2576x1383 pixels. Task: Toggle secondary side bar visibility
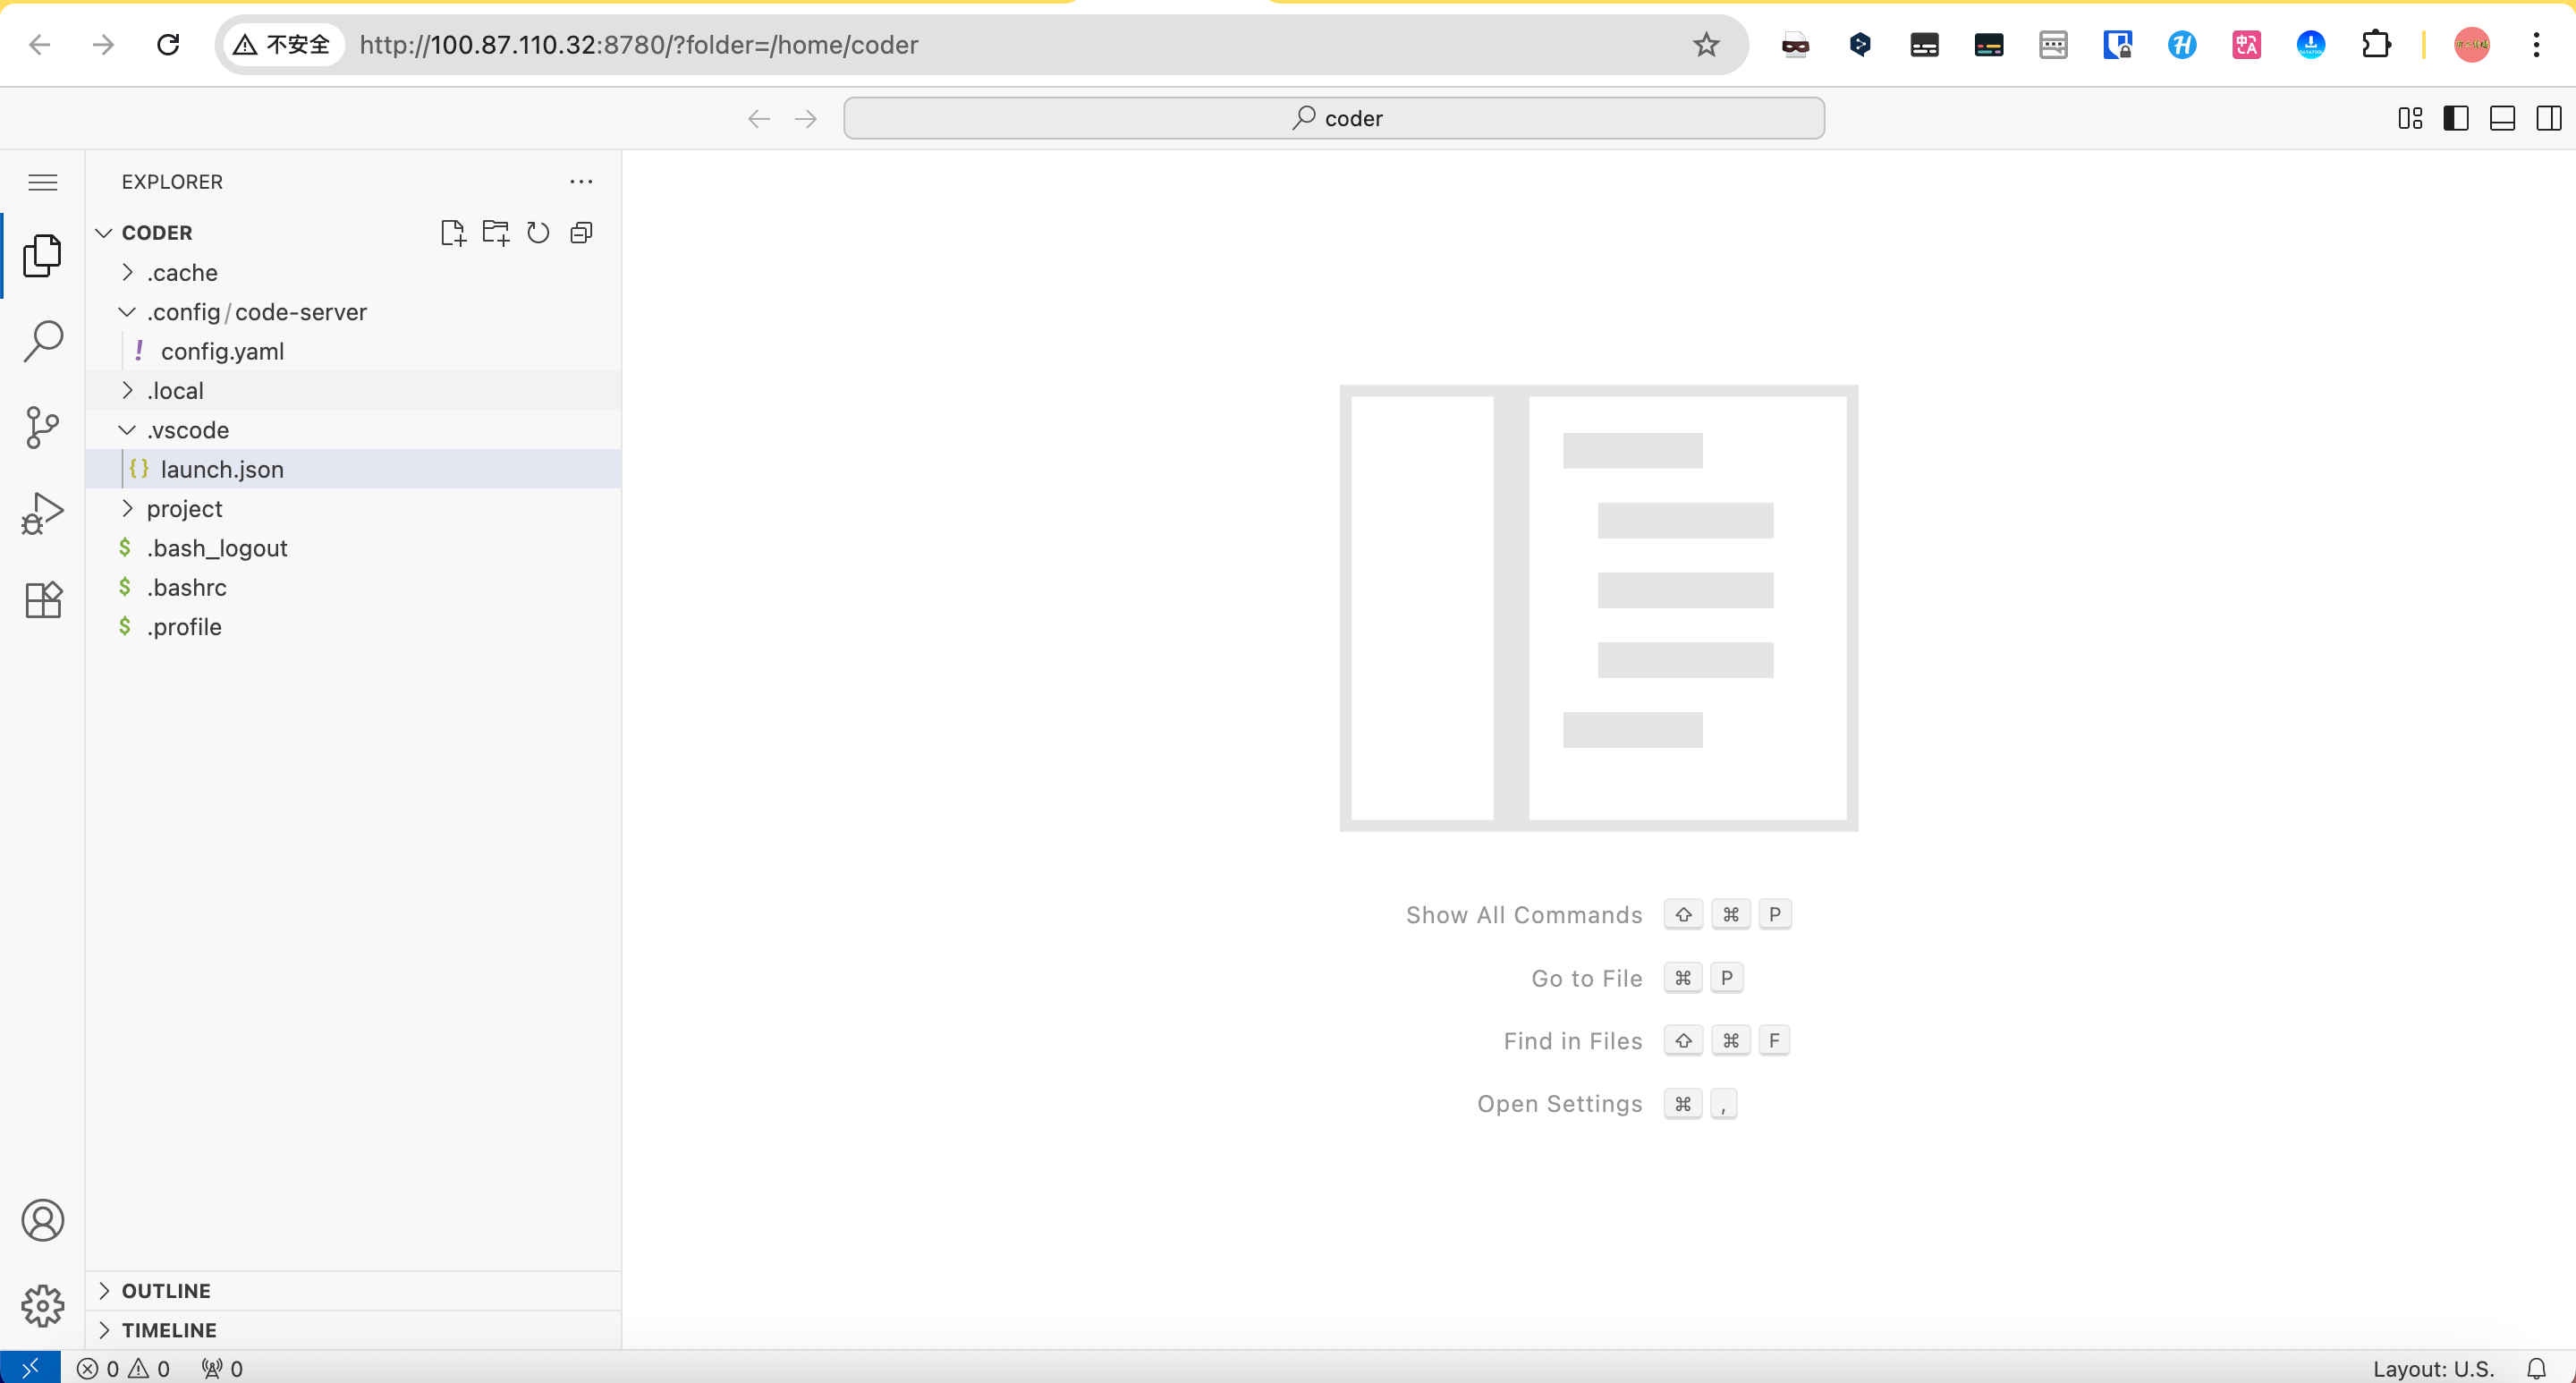(2548, 118)
